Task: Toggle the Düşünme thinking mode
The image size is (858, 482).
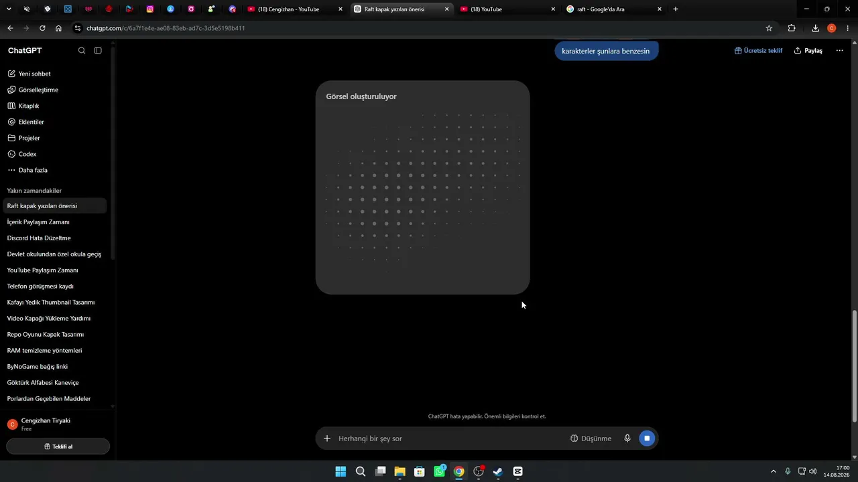Action: tap(591, 438)
